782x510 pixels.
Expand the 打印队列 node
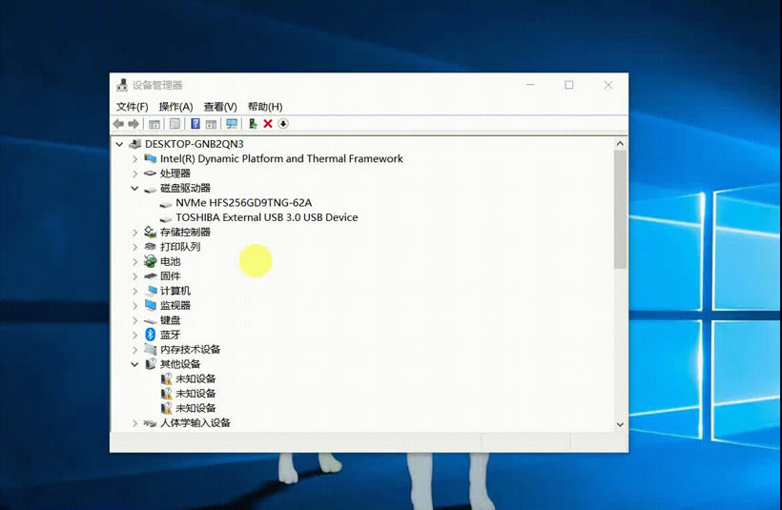pos(134,247)
